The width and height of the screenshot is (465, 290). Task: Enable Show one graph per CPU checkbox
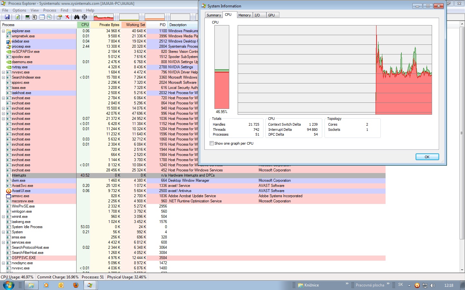212,143
